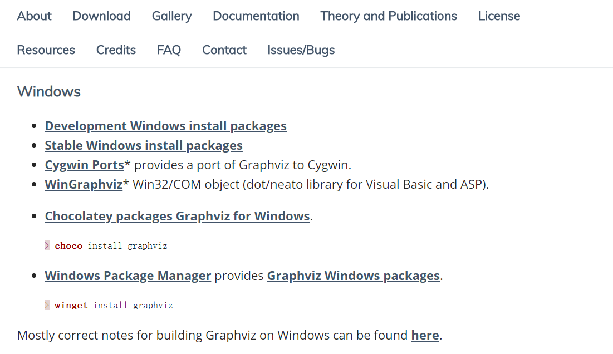The width and height of the screenshot is (613, 354).
Task: Open the About page from navigation
Action: 34,16
